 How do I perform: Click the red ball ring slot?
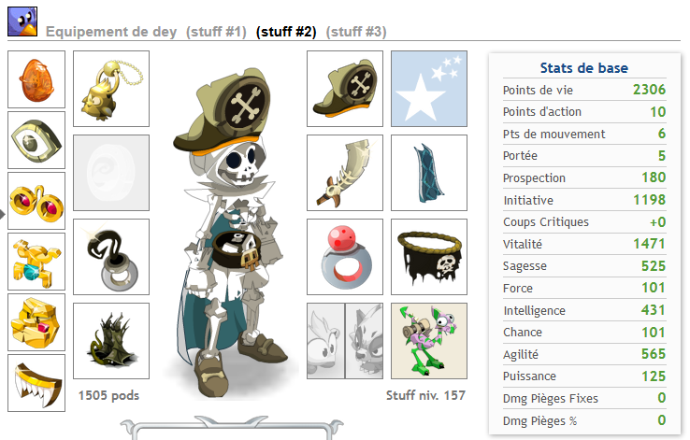(x=345, y=257)
